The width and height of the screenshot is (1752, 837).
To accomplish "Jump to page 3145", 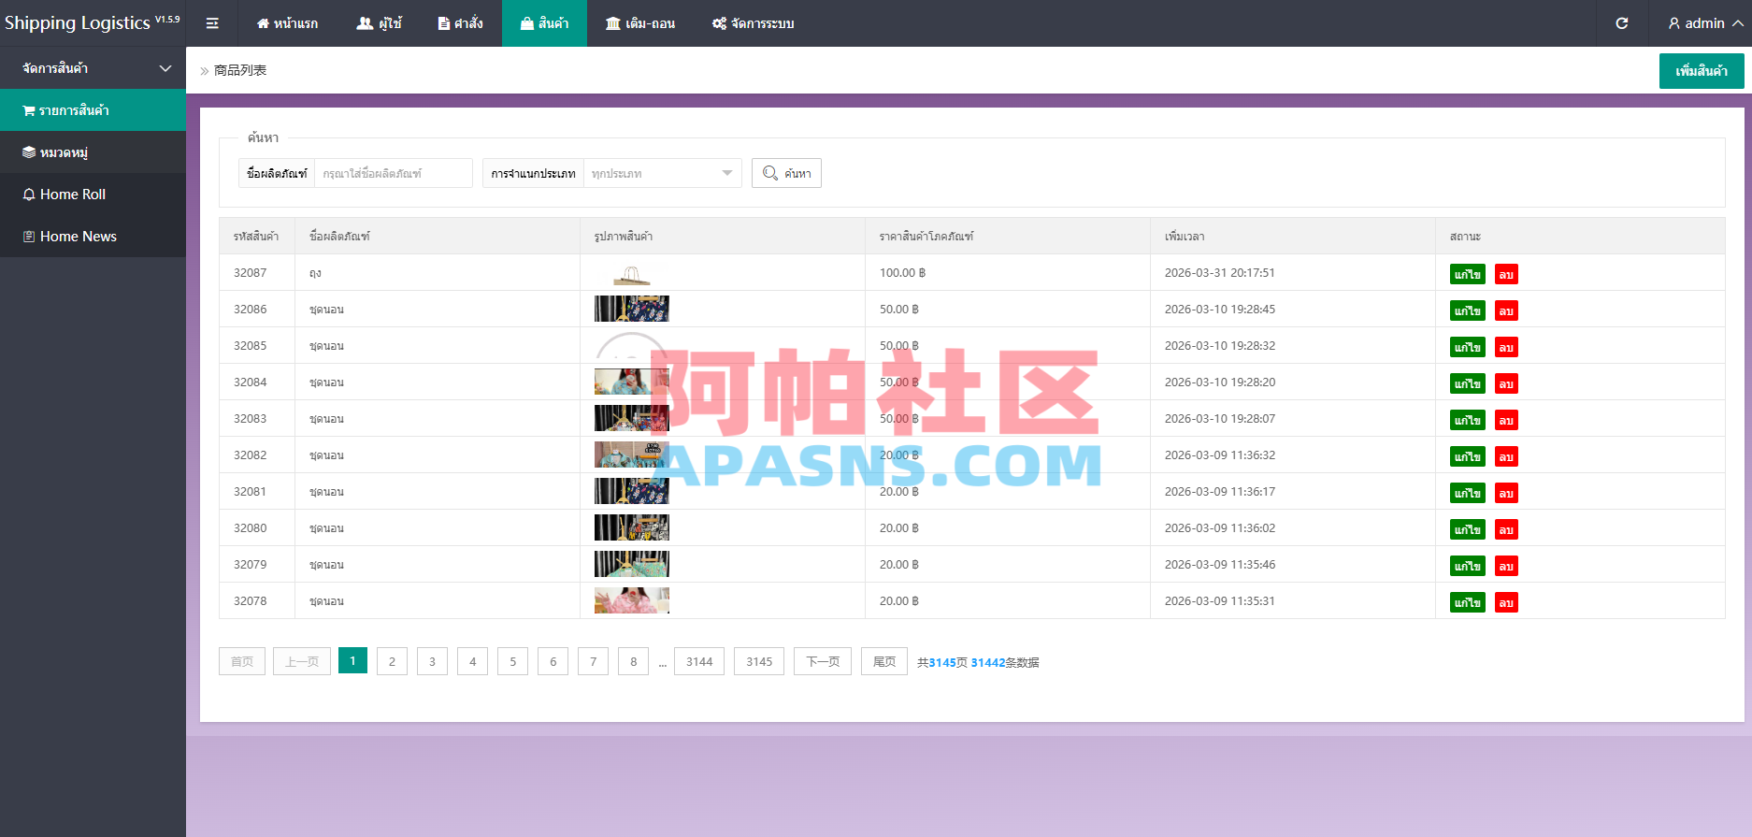I will click(759, 661).
